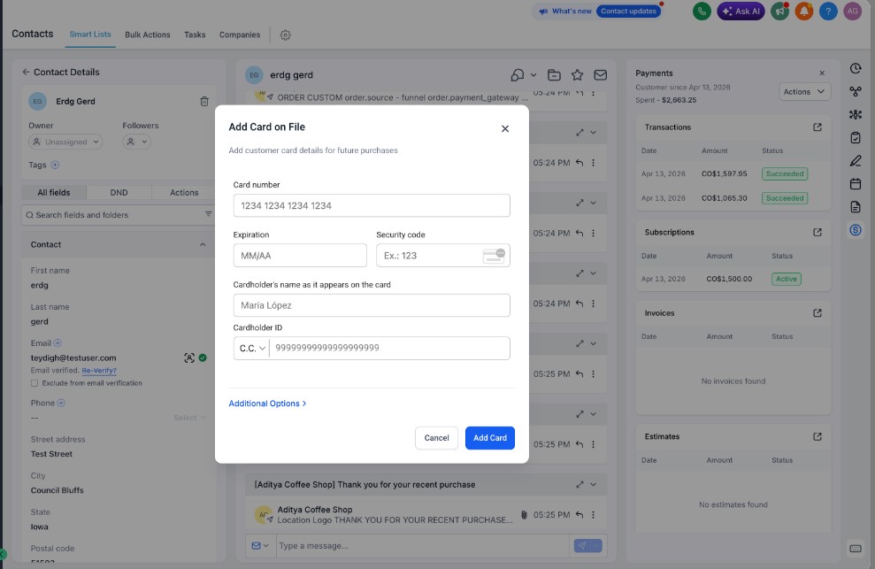Screen dimensions: 875x569
Task: Open the help question mark icon
Action: pyautogui.click(x=828, y=12)
